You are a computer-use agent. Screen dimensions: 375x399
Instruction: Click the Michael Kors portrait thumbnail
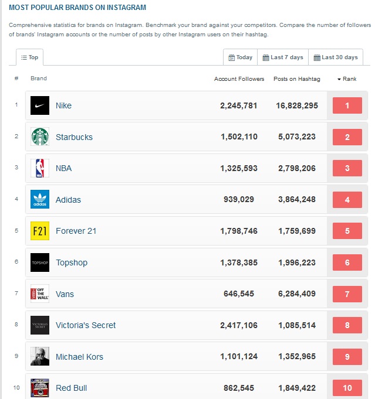click(x=40, y=356)
